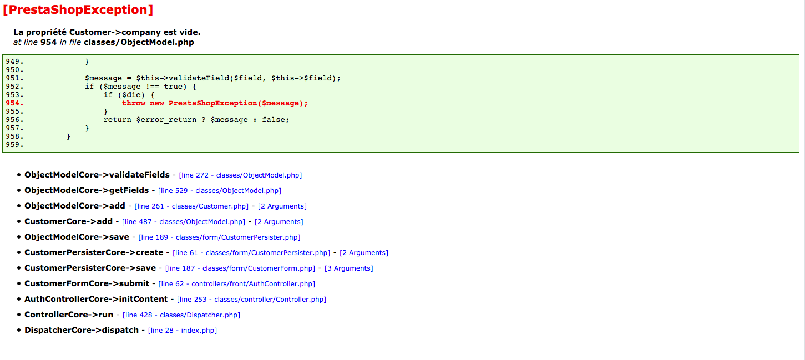This screenshot has width=805, height=360.
Task: Open the line 28 index.php link
Action: [183, 331]
